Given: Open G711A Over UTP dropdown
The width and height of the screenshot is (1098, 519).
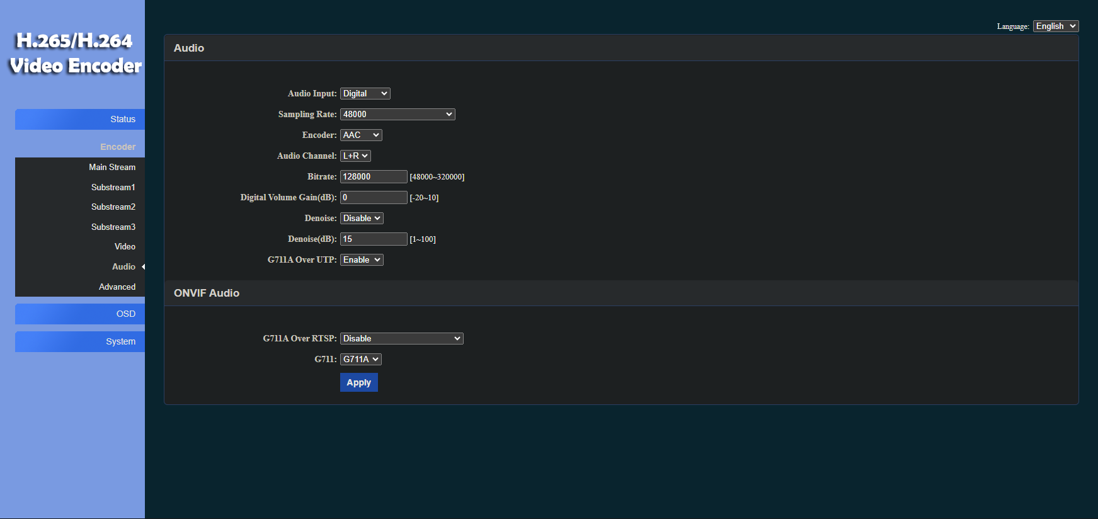Looking at the screenshot, I should (362, 259).
